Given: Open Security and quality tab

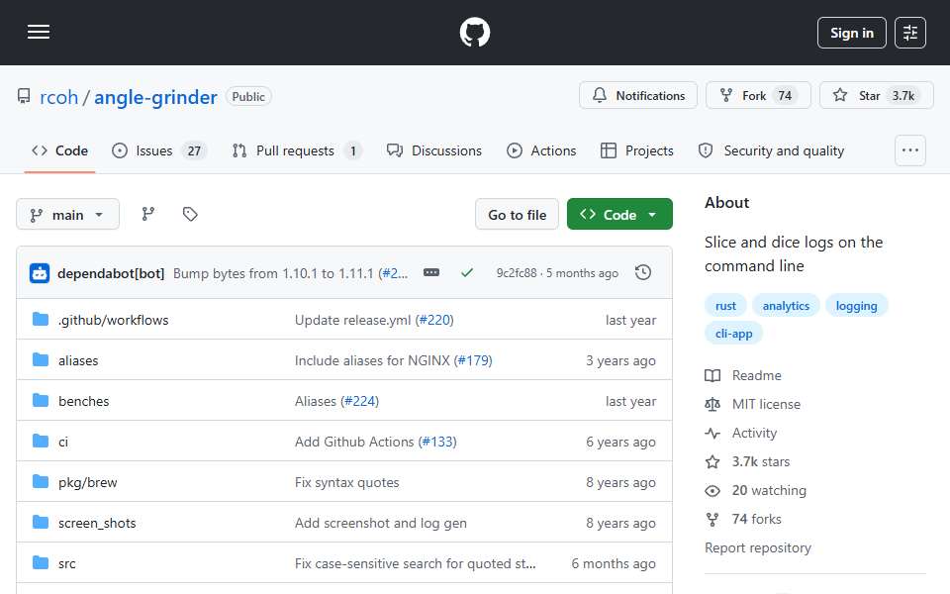Looking at the screenshot, I should click(771, 150).
